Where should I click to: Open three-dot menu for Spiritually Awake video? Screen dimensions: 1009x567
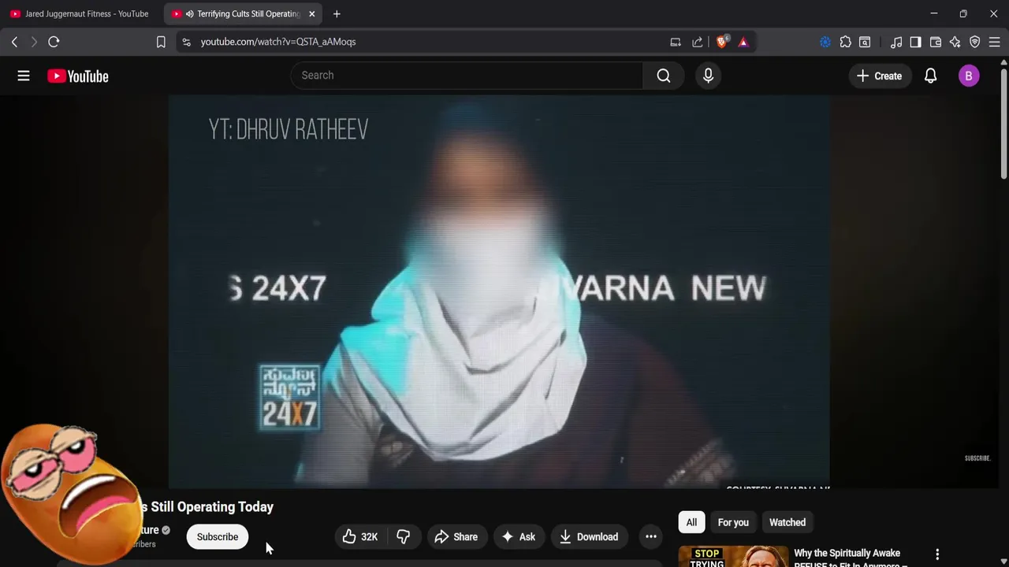tap(937, 555)
